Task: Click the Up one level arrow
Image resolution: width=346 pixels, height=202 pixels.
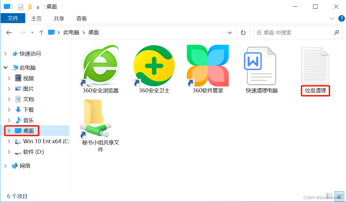Action: click(41, 33)
